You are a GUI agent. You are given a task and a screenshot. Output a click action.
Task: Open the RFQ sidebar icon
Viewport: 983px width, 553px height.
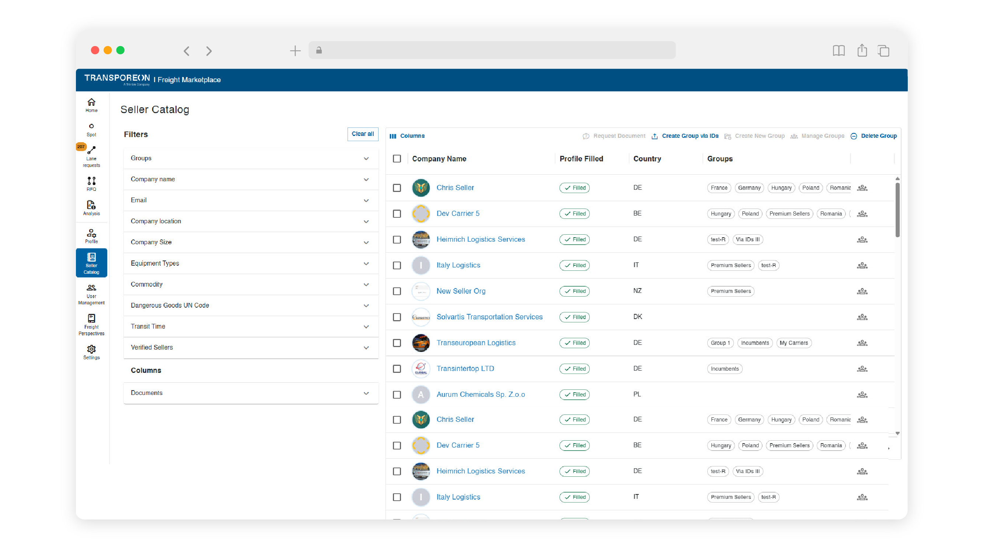click(x=91, y=183)
